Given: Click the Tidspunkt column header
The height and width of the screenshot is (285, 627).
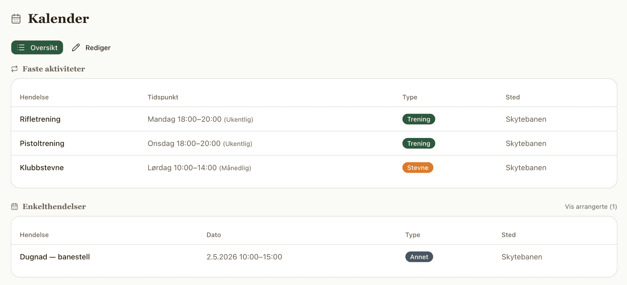Looking at the screenshot, I should (x=163, y=97).
